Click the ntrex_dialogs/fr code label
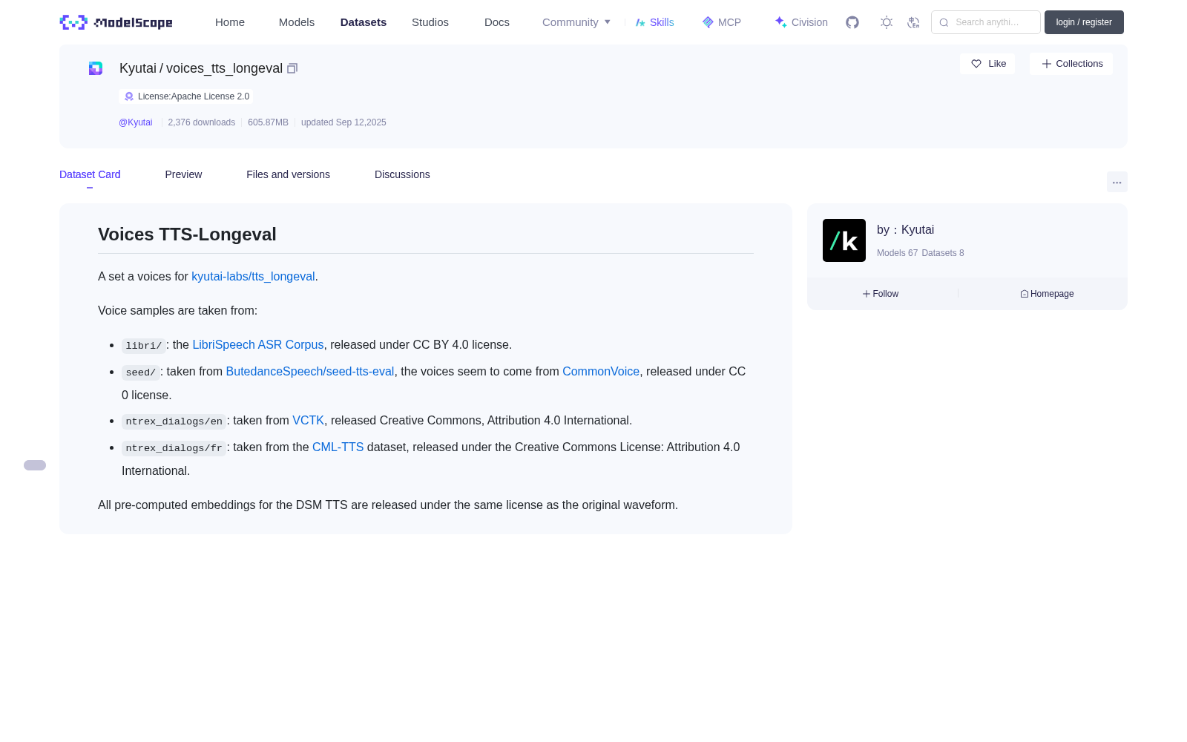This screenshot has height=742, width=1187. coord(174,448)
